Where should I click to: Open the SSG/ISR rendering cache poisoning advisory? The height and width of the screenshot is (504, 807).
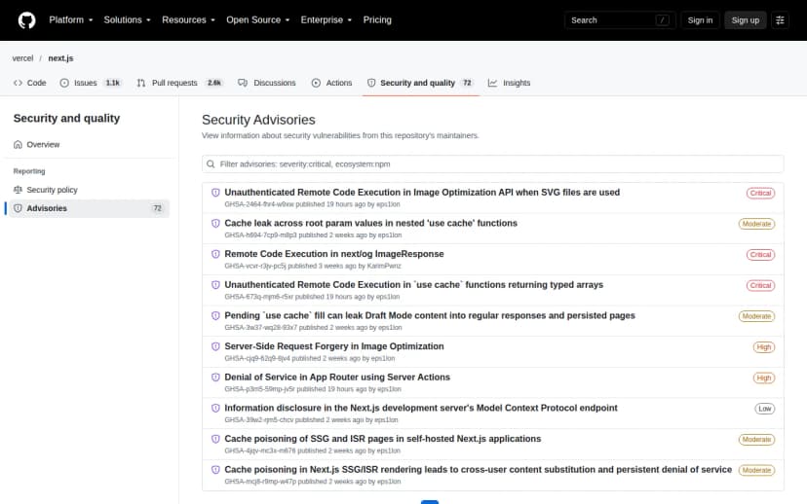479,470
